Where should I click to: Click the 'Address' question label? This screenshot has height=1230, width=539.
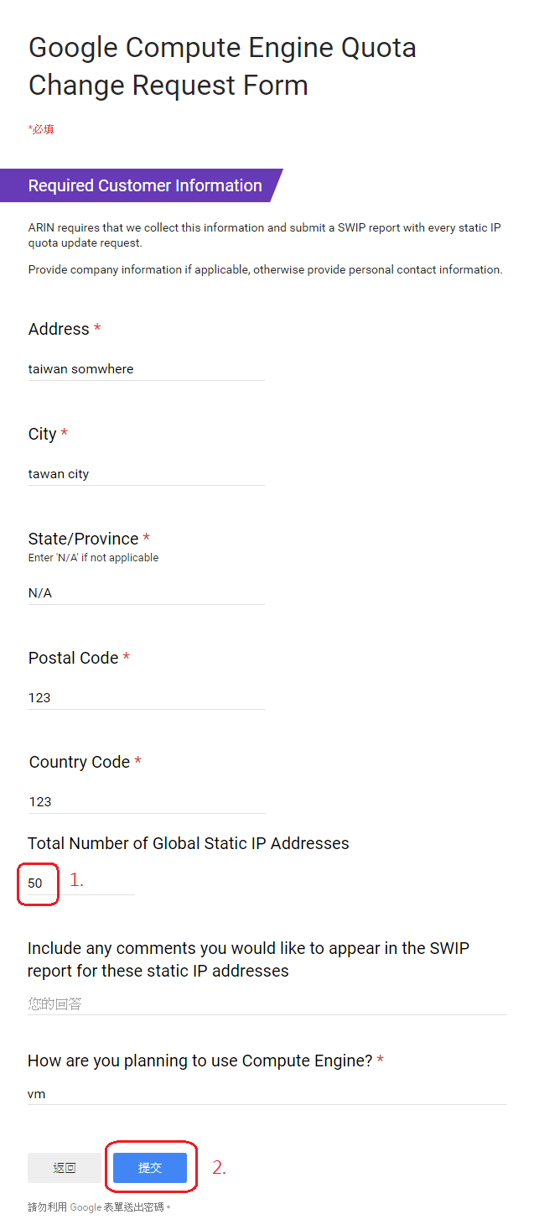pos(59,330)
